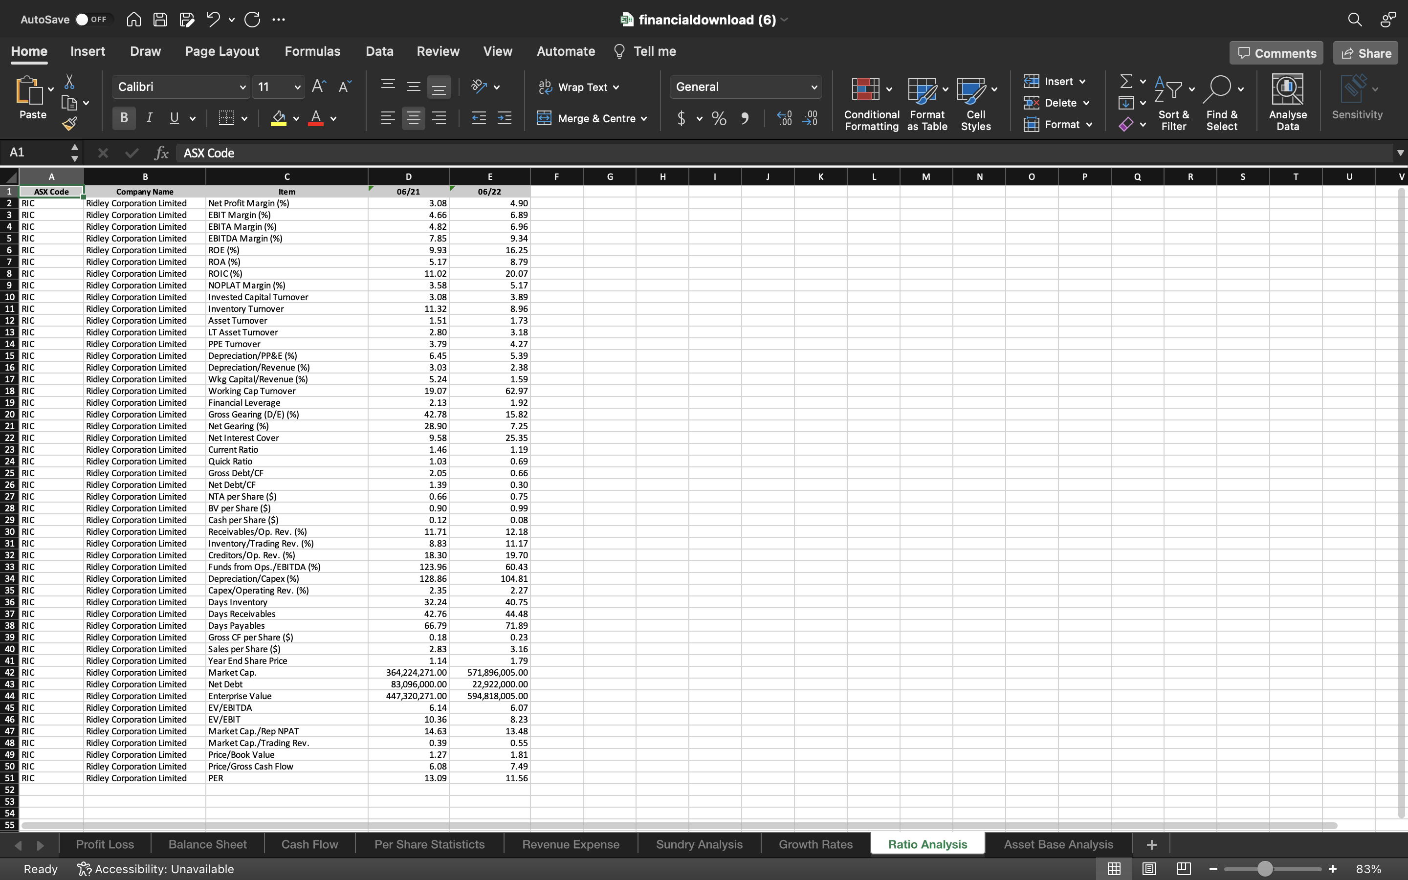Click the Undo arrow icon

(213, 20)
